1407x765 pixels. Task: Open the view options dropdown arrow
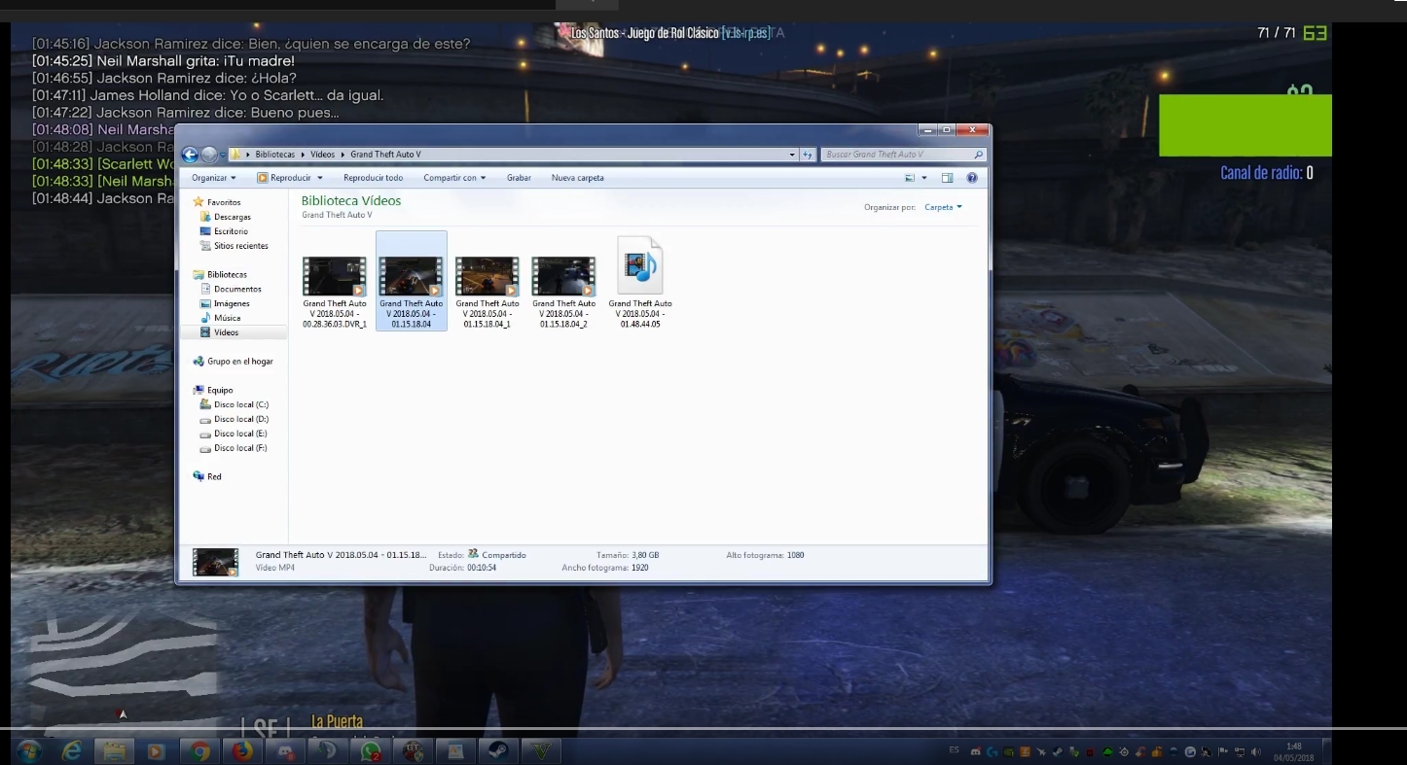(924, 178)
